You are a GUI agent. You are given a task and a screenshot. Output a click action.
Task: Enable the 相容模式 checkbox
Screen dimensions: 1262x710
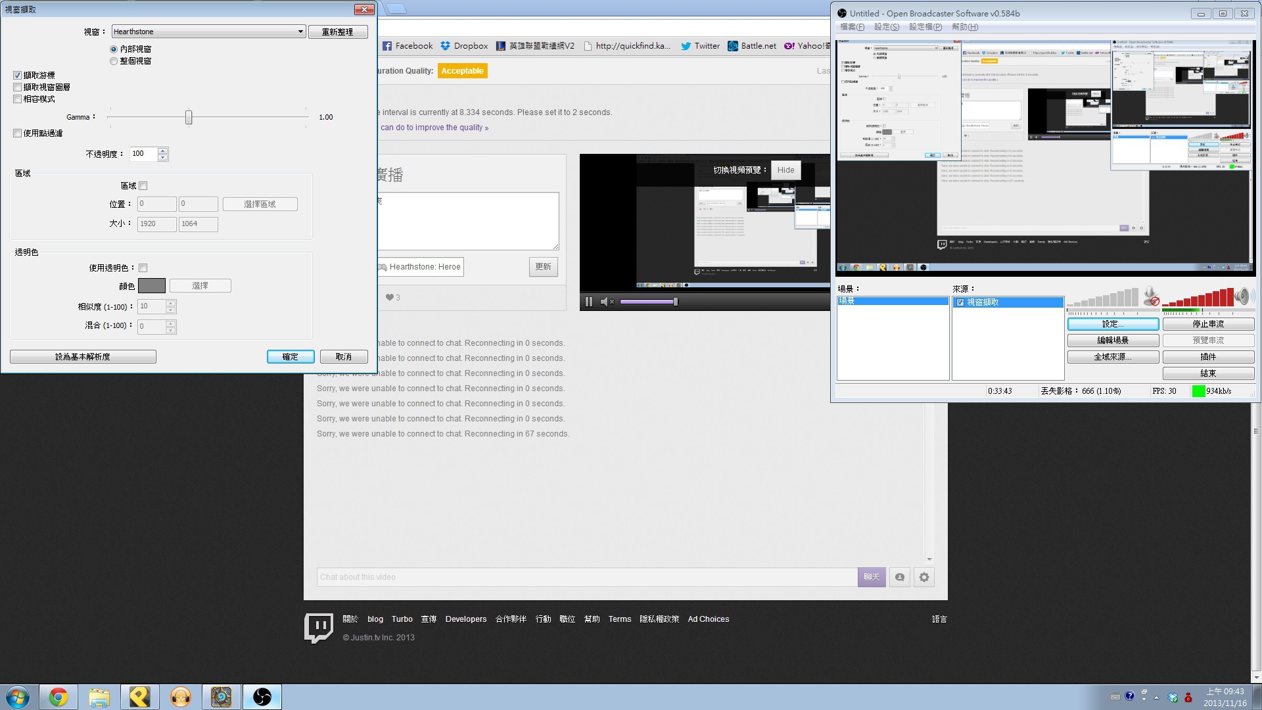[18, 99]
